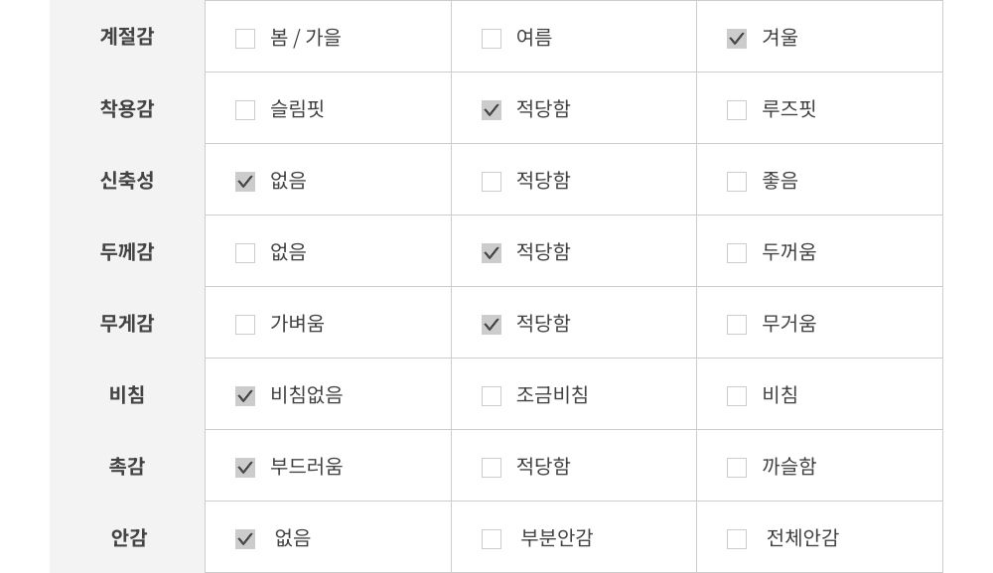Check the 봄 / 가을 checkbox in 계절감 row
Image resolution: width=993 pixels, height=573 pixels.
pos(245,39)
